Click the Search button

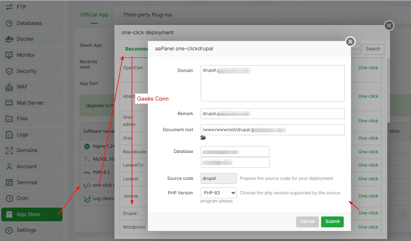click(373, 49)
